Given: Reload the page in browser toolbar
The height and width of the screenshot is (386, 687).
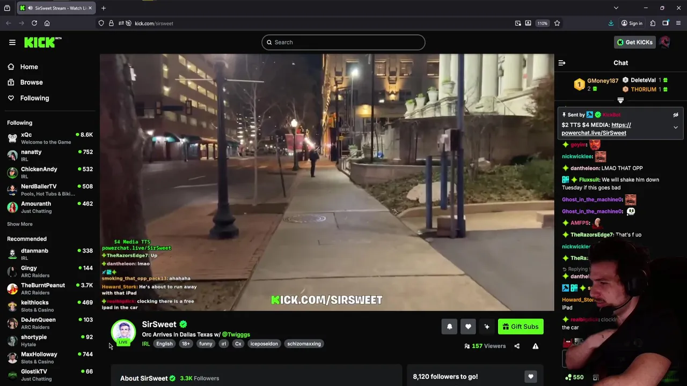Looking at the screenshot, I should click(34, 23).
